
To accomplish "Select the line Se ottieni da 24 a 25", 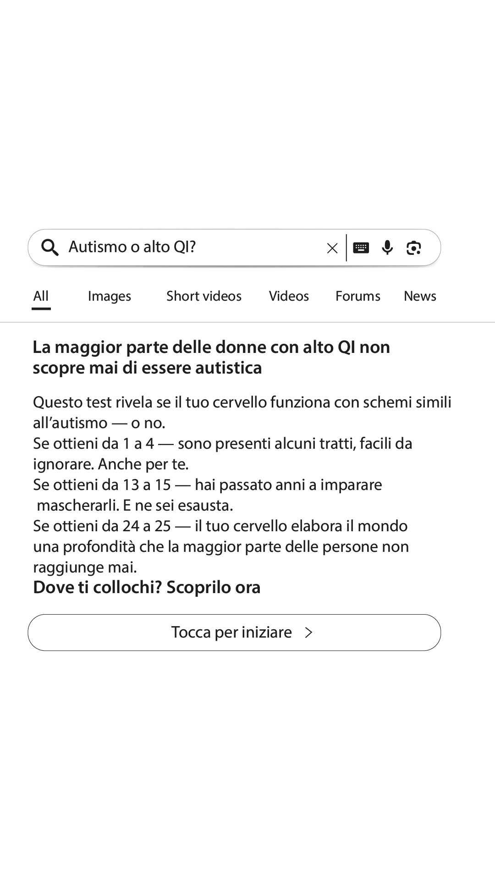I will (221, 546).
